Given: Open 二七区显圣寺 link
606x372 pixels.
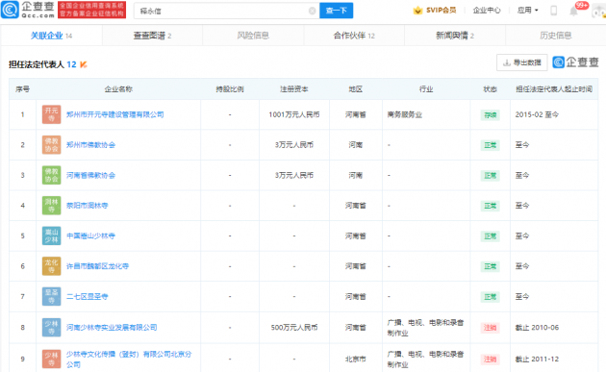Looking at the screenshot, I should [87, 296].
